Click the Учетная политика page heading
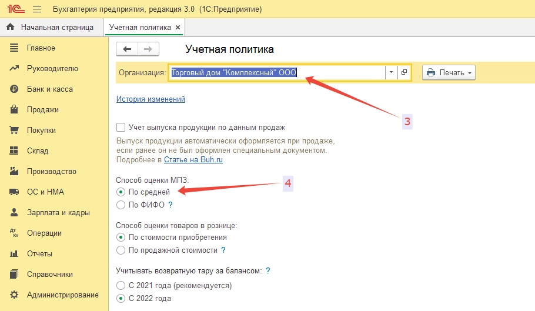Screen dimensions: 535x311 click(x=229, y=49)
